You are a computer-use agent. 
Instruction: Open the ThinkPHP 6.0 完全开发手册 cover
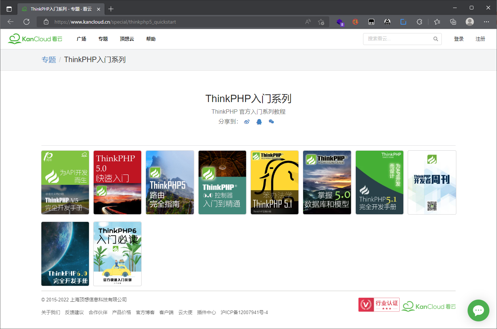click(x=65, y=253)
